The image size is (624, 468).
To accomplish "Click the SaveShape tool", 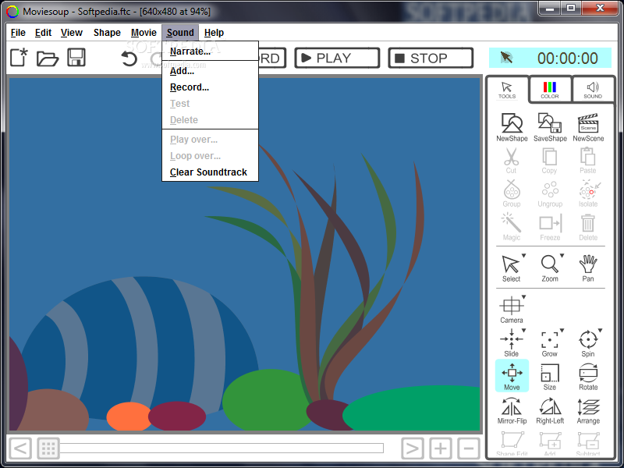I will [x=550, y=127].
